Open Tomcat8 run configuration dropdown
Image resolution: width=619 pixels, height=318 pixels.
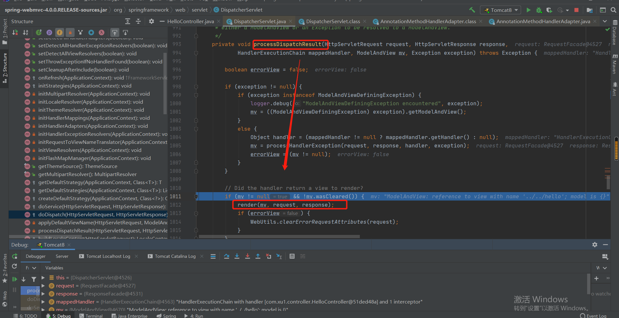pos(501,10)
